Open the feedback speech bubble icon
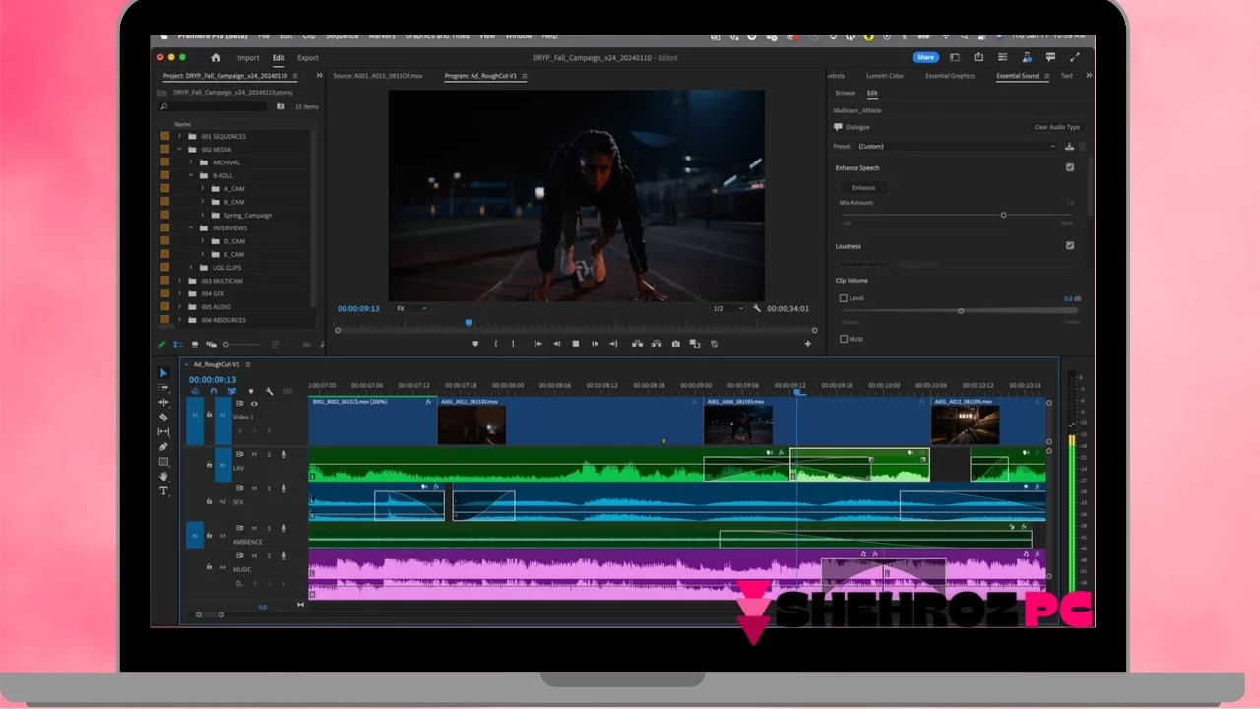The width and height of the screenshot is (1260, 709). pos(1051,57)
